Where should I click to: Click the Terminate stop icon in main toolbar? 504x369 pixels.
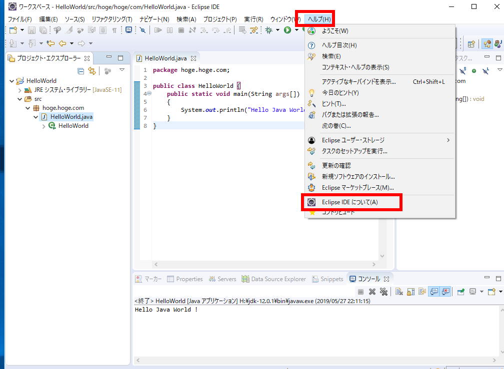pyautogui.click(x=181, y=30)
